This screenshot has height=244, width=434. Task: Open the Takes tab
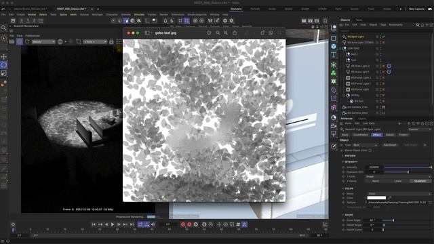(x=359, y=20)
